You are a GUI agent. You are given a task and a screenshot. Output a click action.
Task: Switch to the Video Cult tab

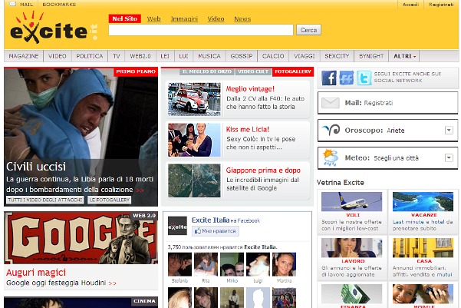point(253,71)
